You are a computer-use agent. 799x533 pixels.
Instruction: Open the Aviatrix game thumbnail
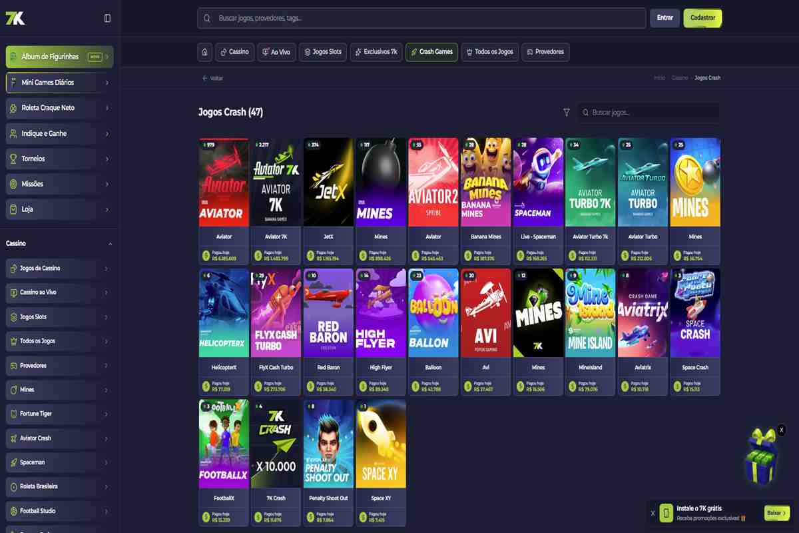[x=643, y=313]
